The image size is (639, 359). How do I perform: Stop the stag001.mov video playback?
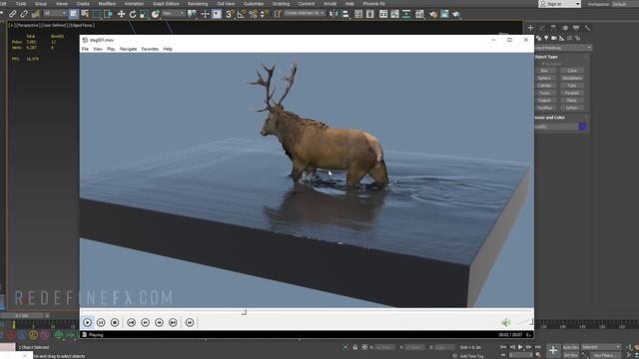click(x=115, y=322)
